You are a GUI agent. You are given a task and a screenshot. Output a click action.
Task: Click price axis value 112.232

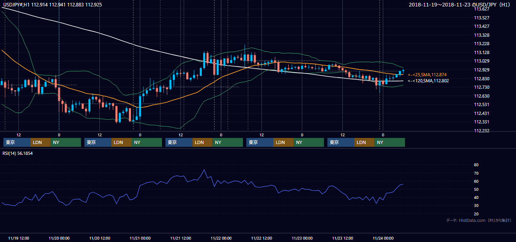[481, 131]
